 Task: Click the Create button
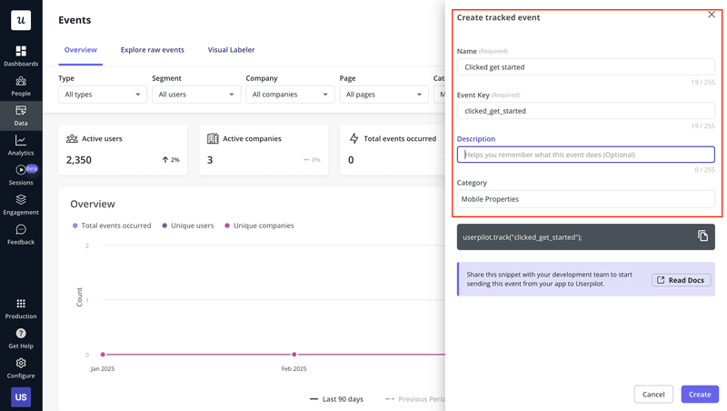coord(700,394)
